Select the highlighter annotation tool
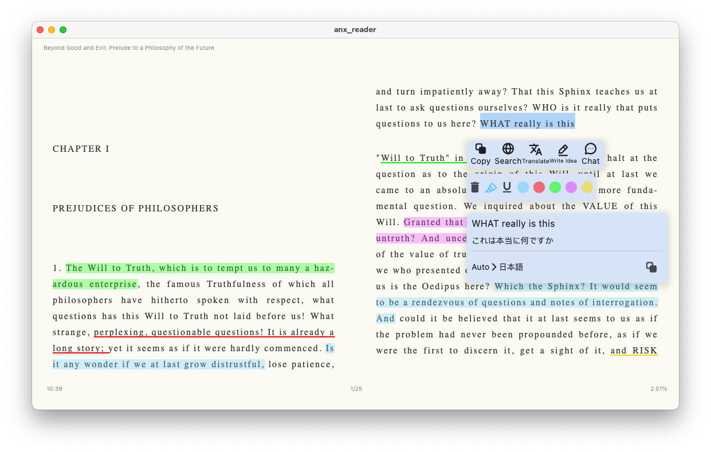 pos(491,187)
